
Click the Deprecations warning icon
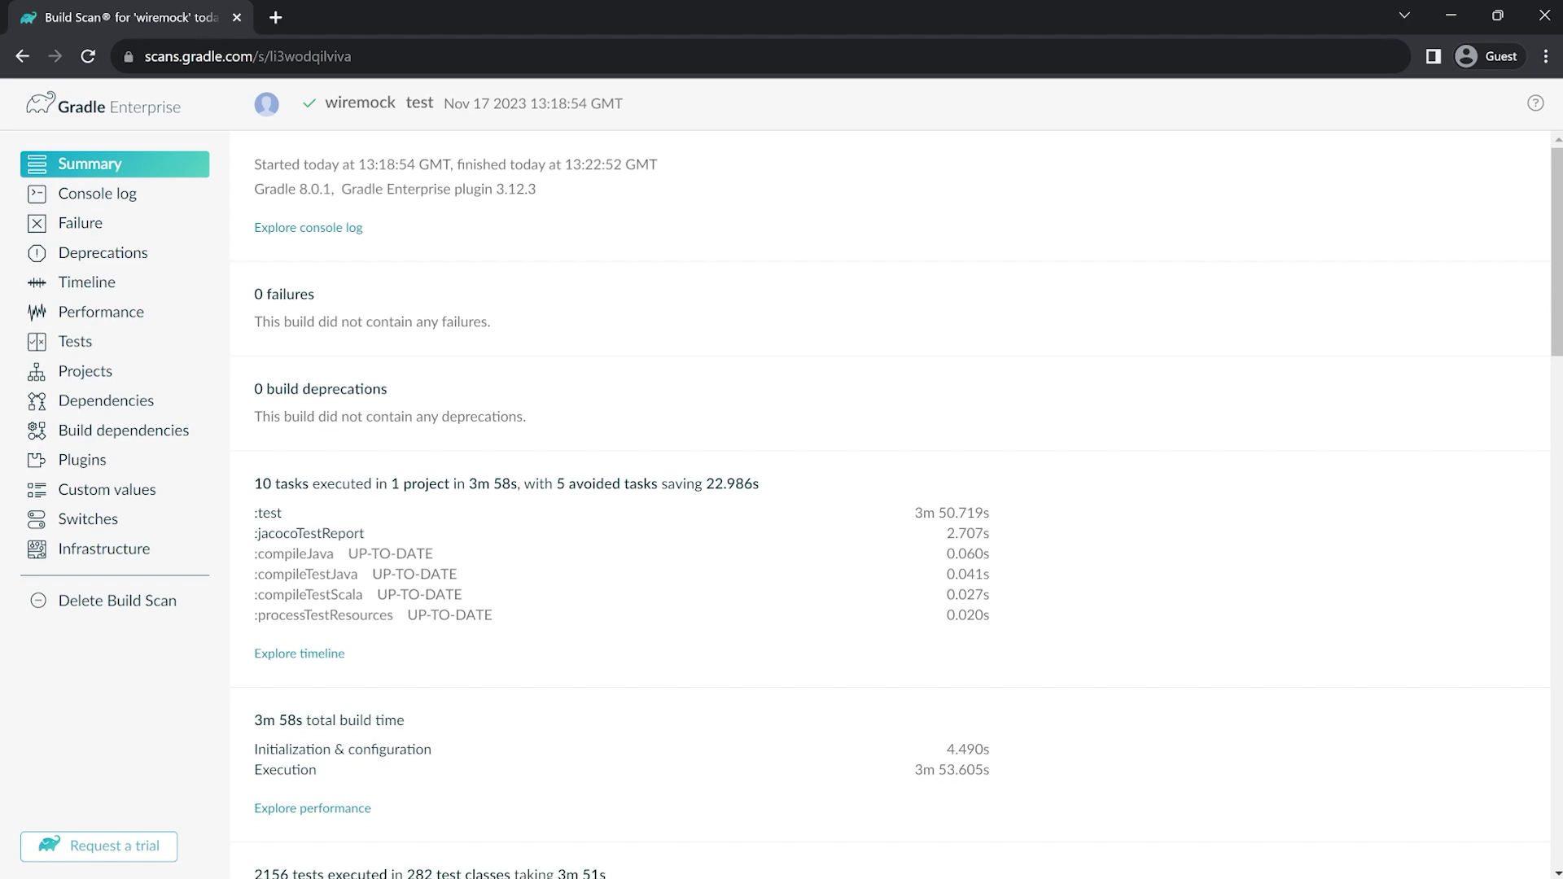pyautogui.click(x=37, y=253)
